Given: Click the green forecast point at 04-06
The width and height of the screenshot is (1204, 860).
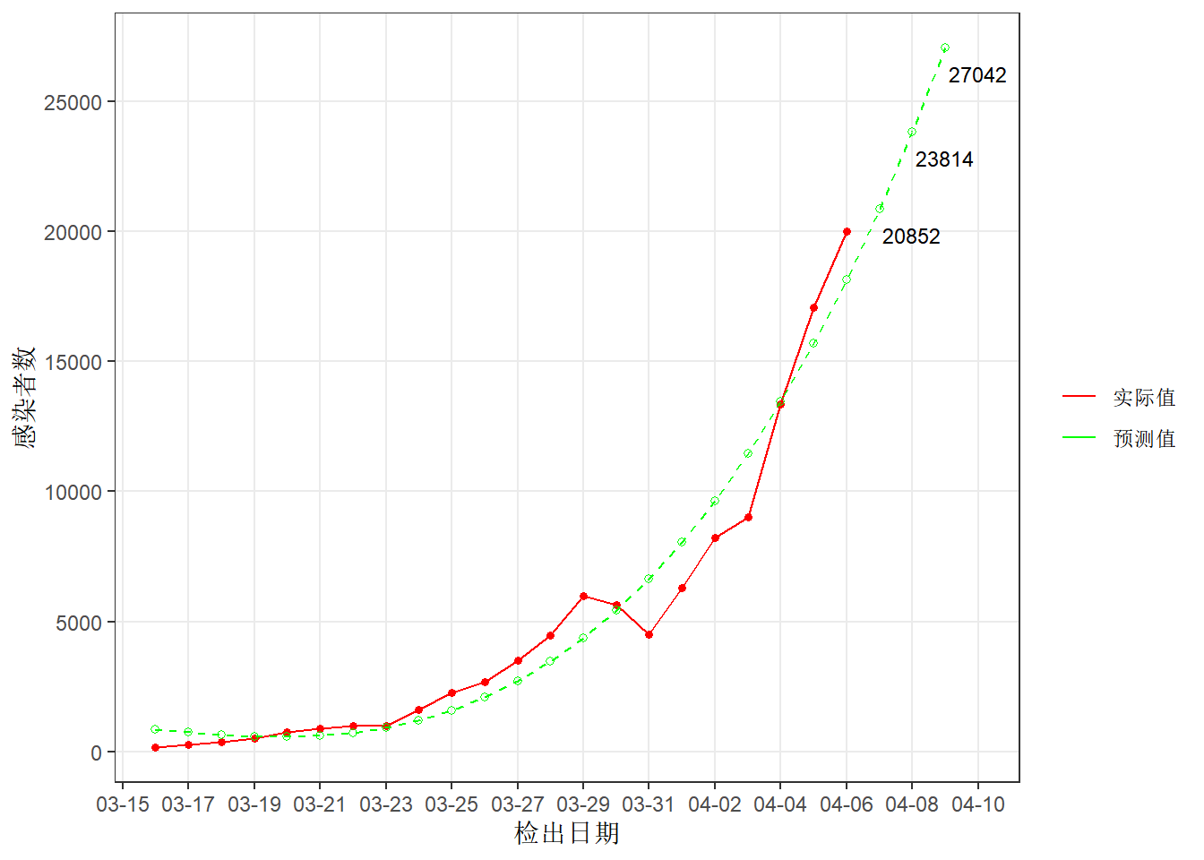Looking at the screenshot, I should [847, 280].
